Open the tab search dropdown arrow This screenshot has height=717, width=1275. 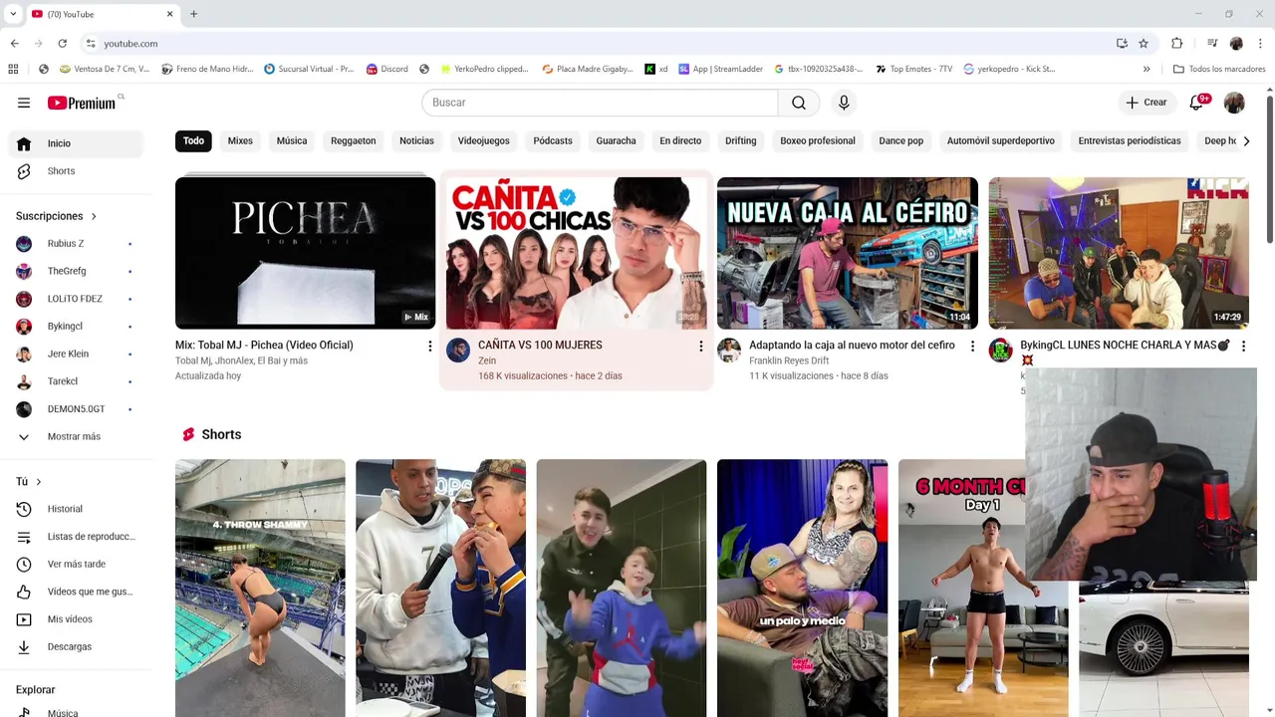pyautogui.click(x=13, y=14)
